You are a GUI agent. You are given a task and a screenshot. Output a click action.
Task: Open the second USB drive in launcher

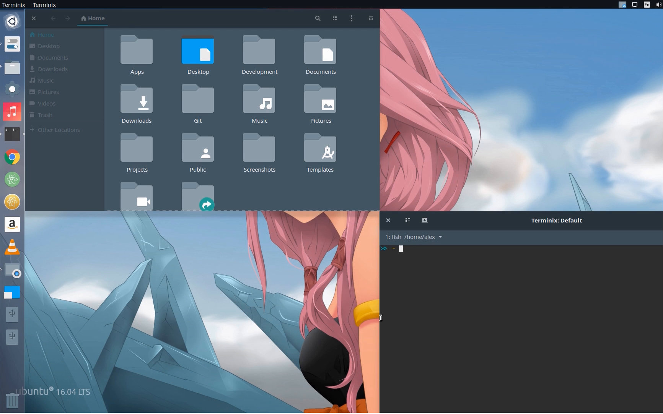tap(12, 337)
